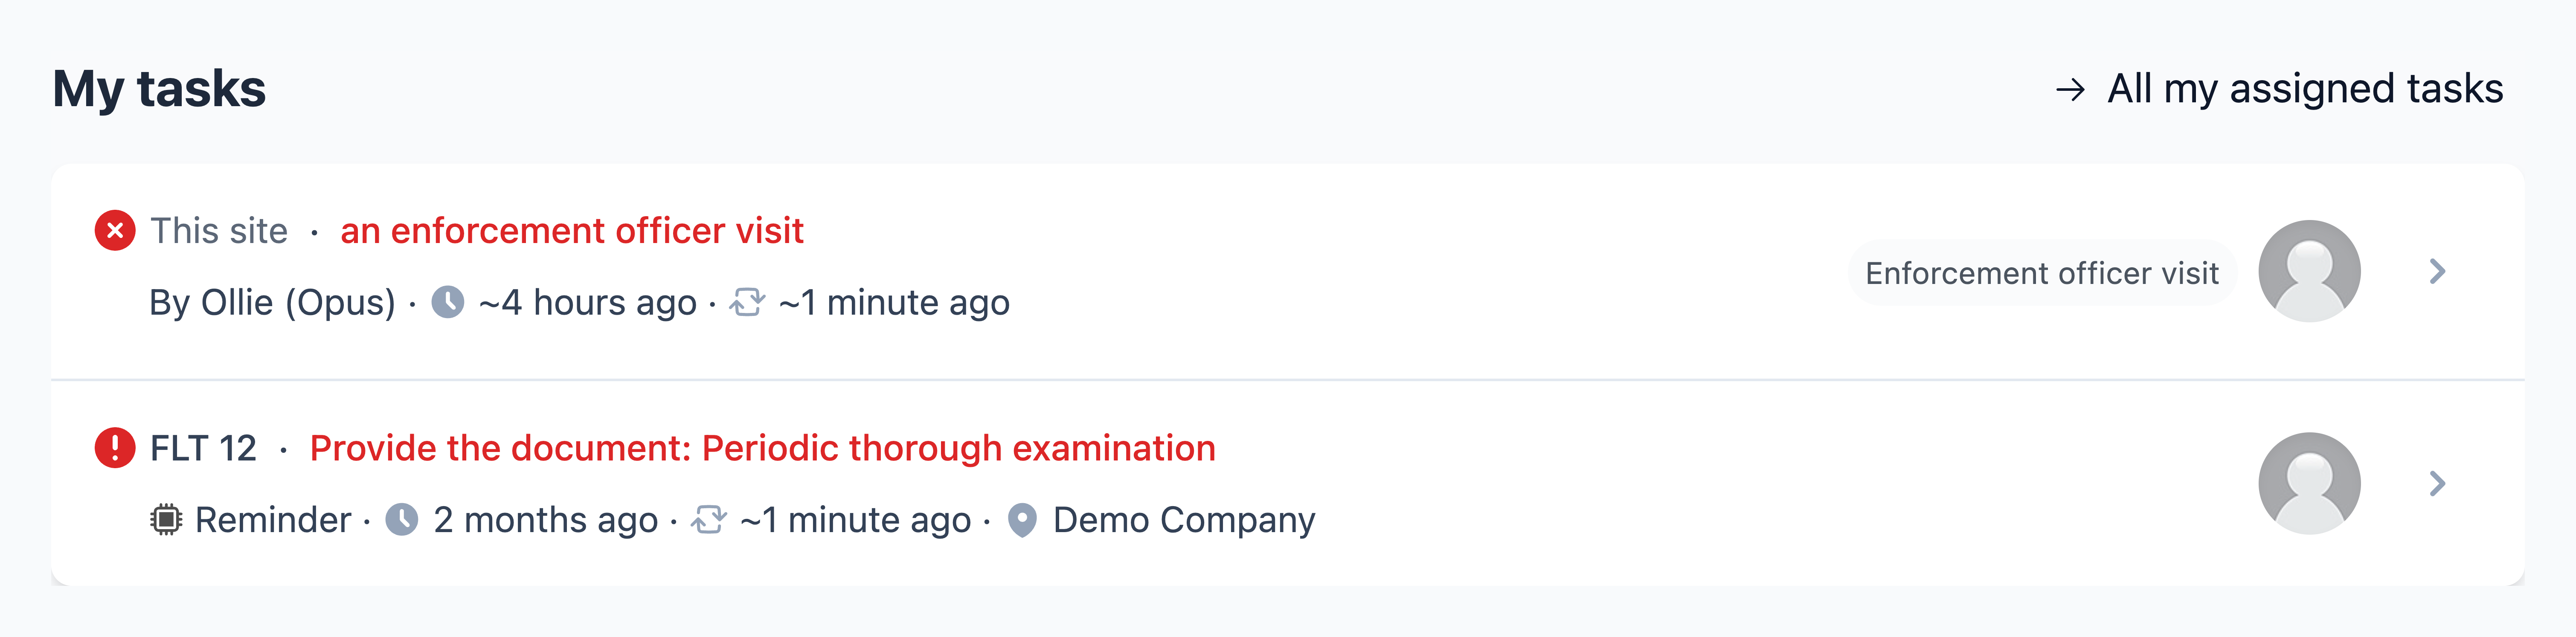The height and width of the screenshot is (637, 2576).
Task: Click the This site label
Action: (x=219, y=231)
